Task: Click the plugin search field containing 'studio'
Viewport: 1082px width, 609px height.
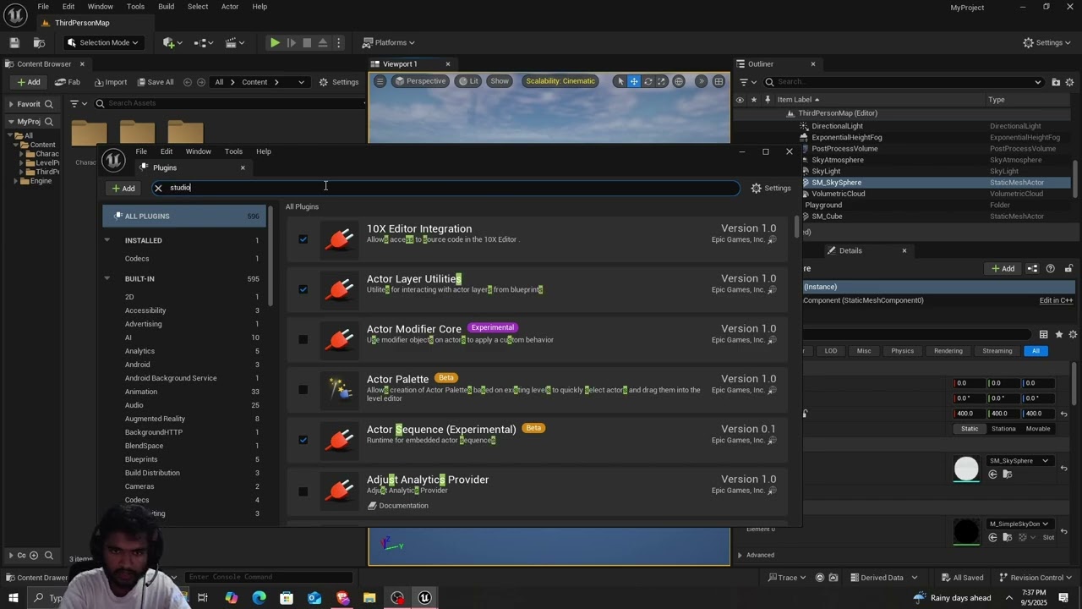Action: pos(445,188)
